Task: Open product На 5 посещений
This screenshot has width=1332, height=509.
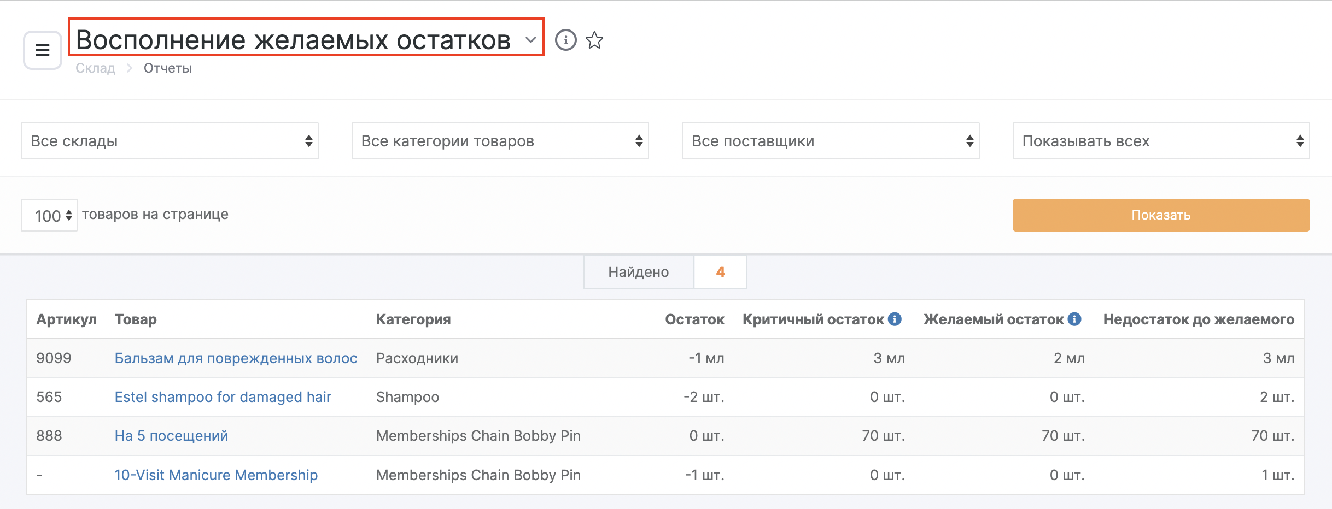Action: tap(171, 436)
